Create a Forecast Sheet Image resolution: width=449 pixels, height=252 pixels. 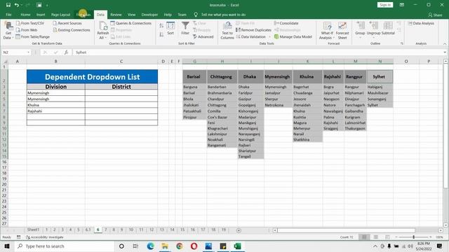[342, 30]
